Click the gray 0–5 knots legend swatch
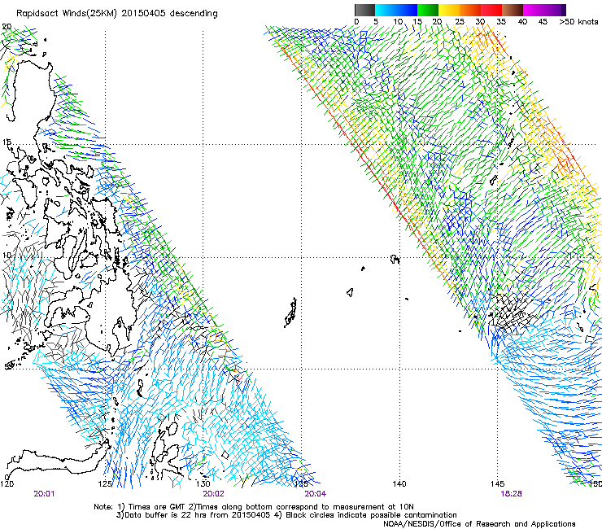Image resolution: width=602 pixels, height=529 pixels. pyautogui.click(x=364, y=10)
